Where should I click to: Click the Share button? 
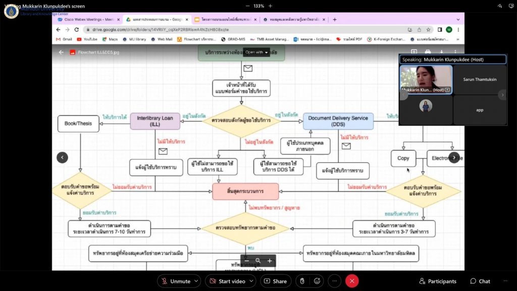click(276, 281)
